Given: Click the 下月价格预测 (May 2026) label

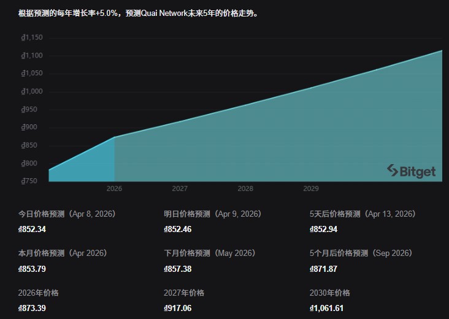Looking at the screenshot, I should point(210,253).
